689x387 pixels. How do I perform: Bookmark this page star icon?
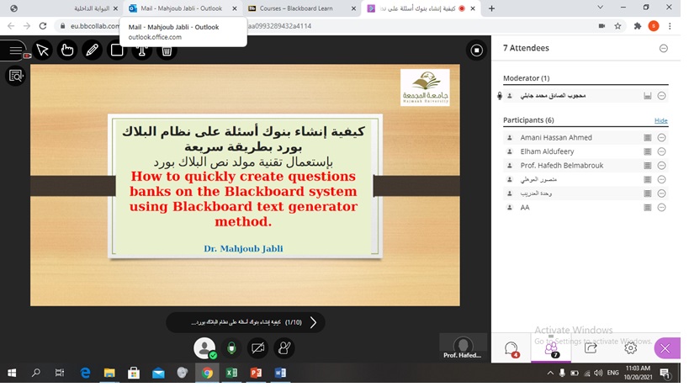pos(617,26)
